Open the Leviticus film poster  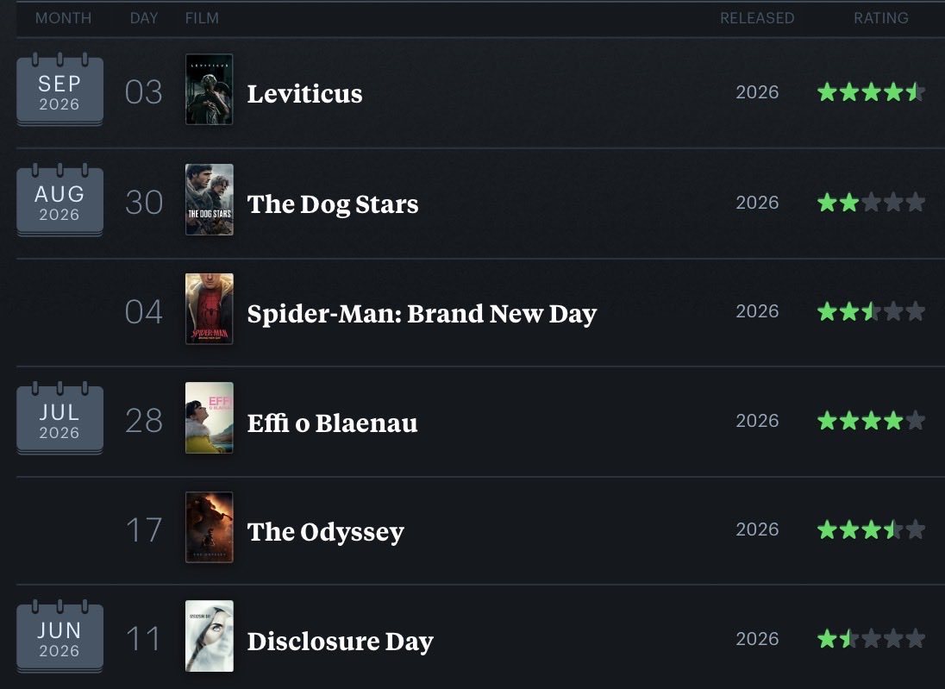coord(210,89)
